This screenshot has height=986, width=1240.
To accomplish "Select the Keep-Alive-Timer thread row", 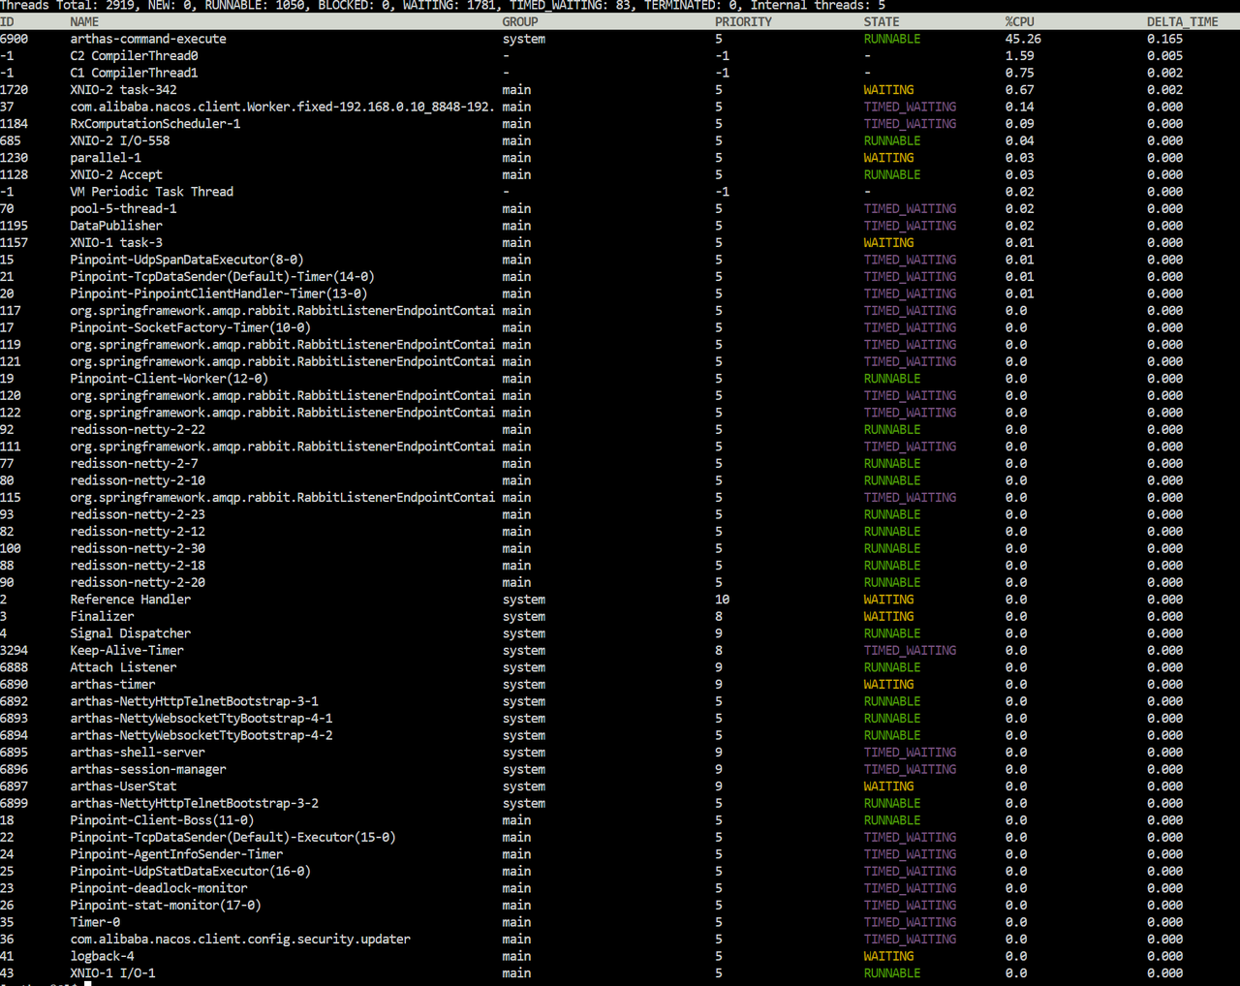I will [620, 651].
